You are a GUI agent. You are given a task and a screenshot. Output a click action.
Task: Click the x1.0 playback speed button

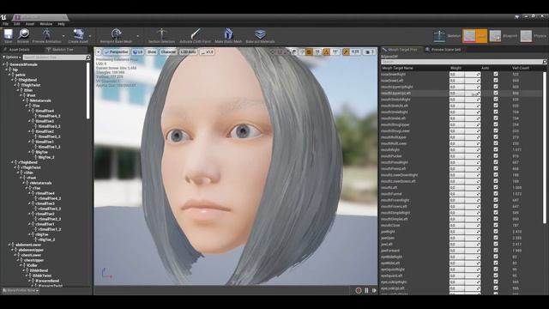pyautogui.click(x=208, y=51)
